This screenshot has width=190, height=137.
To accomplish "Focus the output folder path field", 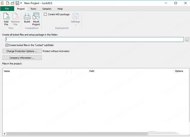I will 95,39.
